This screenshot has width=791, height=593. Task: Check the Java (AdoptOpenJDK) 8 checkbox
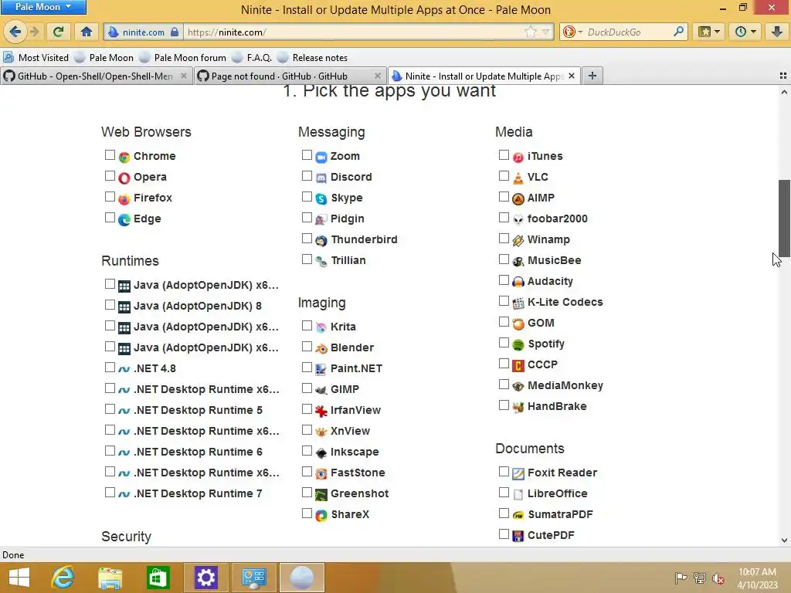tap(110, 304)
